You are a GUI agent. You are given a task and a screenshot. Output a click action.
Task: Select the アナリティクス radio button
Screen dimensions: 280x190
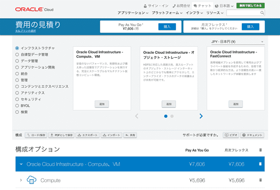(17, 93)
